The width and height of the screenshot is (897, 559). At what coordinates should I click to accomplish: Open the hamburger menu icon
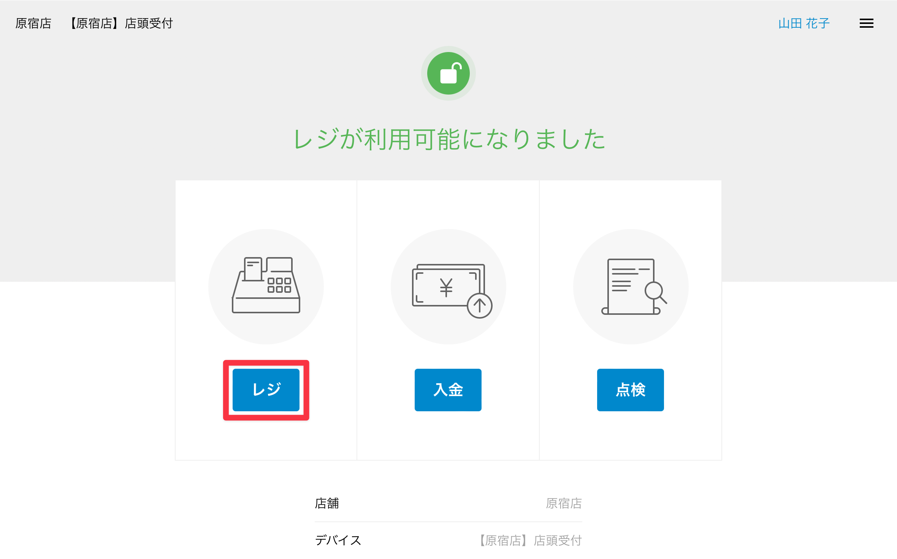(x=866, y=23)
